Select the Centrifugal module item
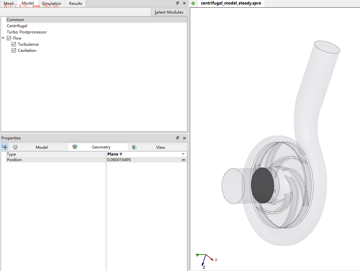The image size is (360, 271). click(x=17, y=26)
